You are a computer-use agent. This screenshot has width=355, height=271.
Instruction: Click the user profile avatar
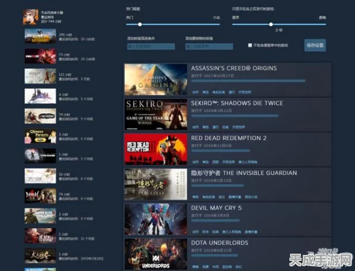pos(30,17)
